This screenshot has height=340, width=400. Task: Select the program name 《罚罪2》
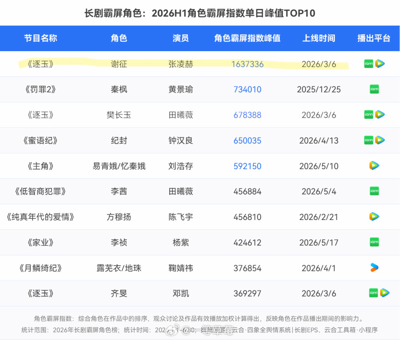pyautogui.click(x=41, y=90)
